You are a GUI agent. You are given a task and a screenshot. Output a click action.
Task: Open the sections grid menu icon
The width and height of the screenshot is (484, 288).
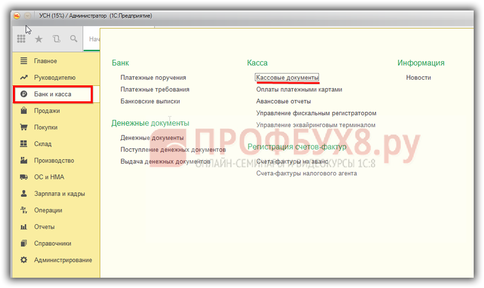point(21,39)
